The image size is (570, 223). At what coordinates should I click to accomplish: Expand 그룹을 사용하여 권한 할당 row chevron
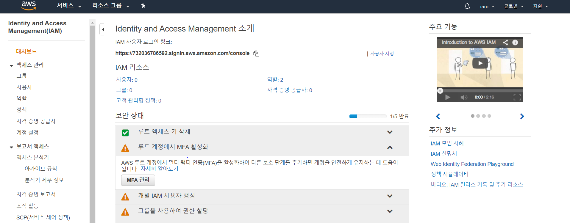390,211
